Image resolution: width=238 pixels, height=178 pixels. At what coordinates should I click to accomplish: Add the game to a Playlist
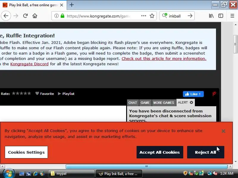pos(66,94)
